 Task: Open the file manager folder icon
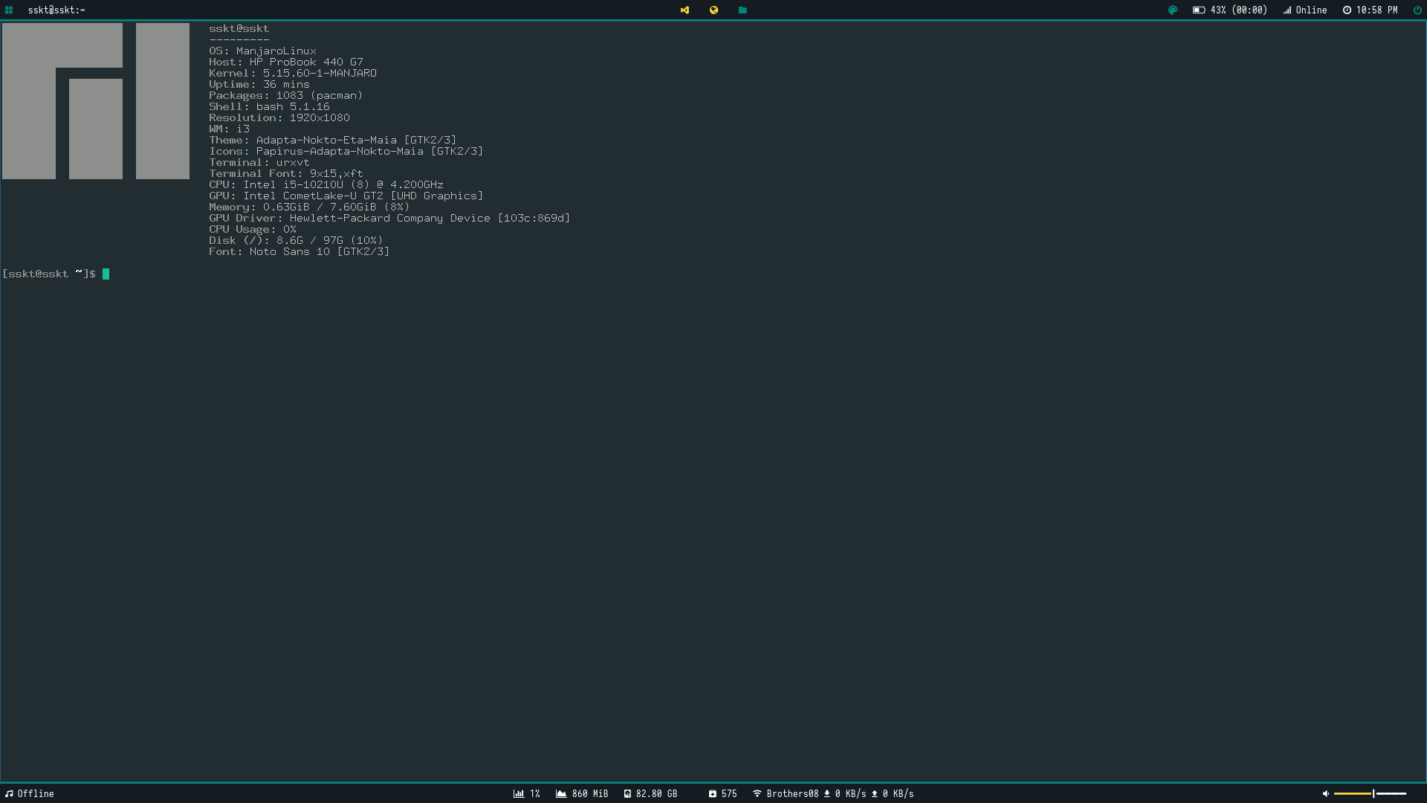pos(742,10)
